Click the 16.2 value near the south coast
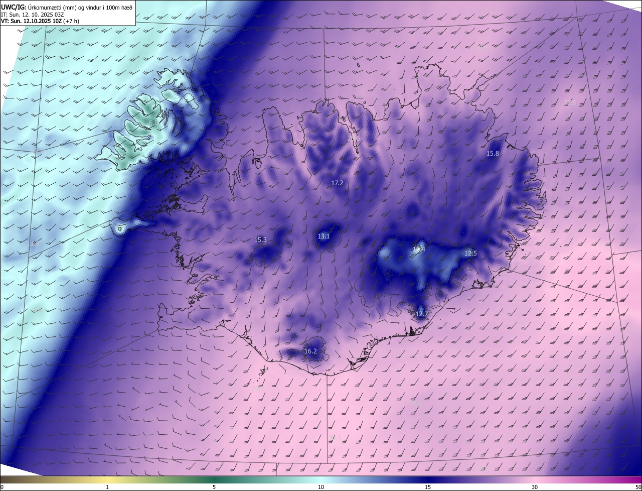This screenshot has width=642, height=491. 311,351
